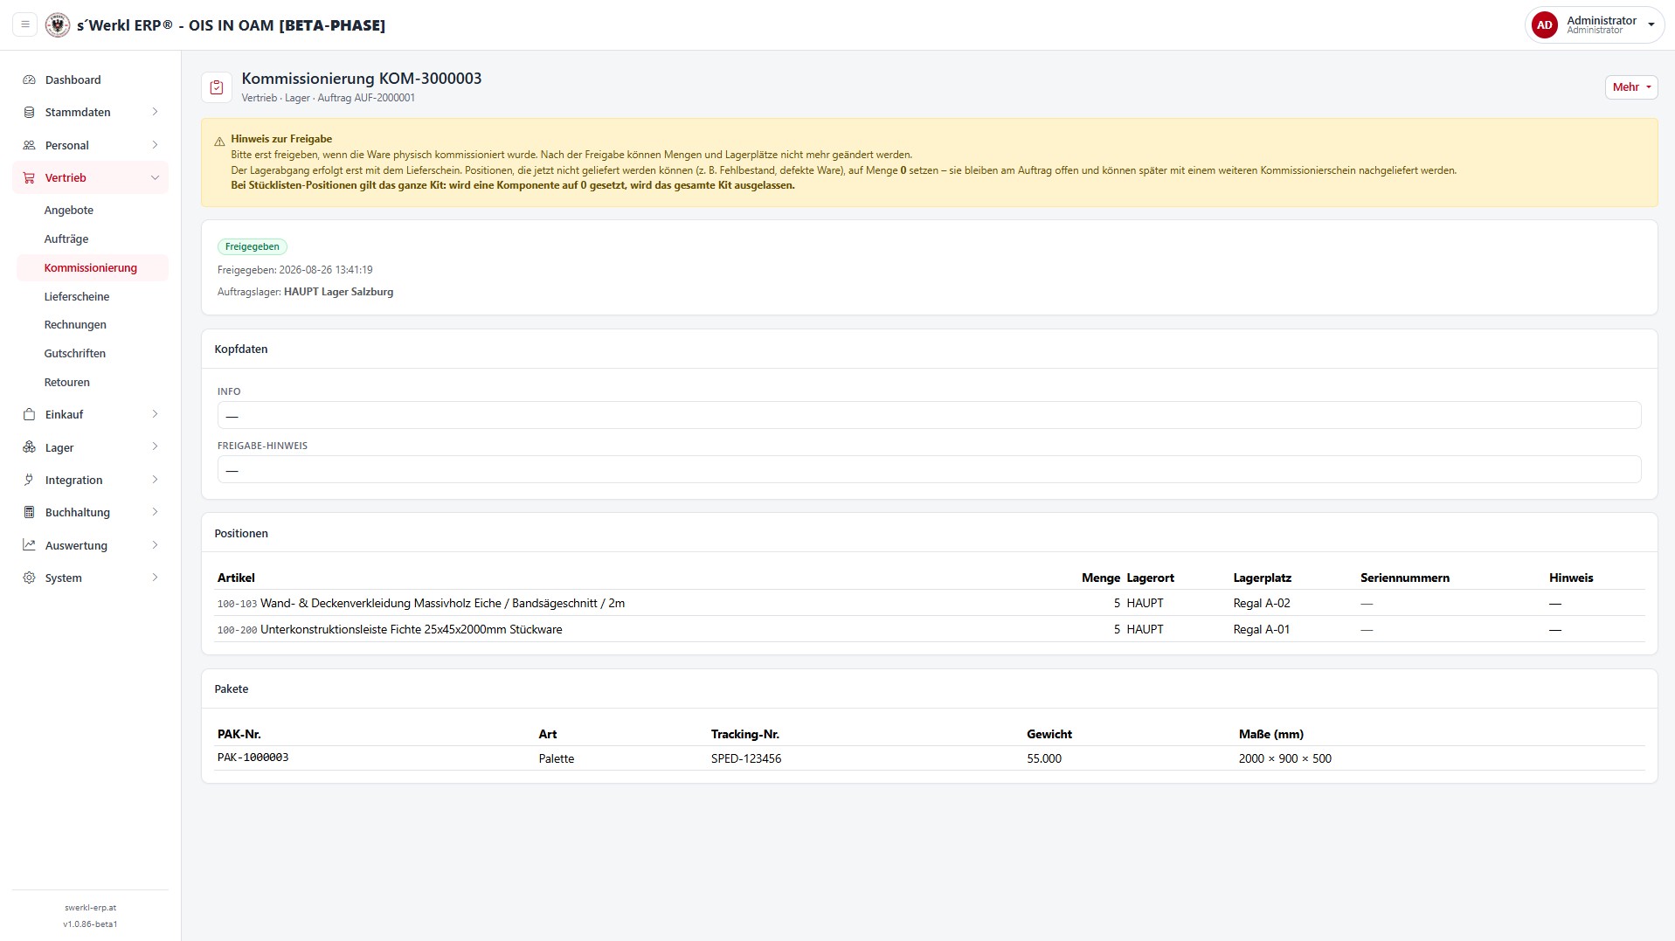Click the warning triangle in the notice
1675x941 pixels.
pyautogui.click(x=219, y=142)
